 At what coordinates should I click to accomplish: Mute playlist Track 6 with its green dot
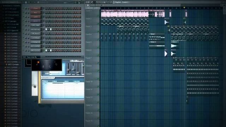coord(99,55)
